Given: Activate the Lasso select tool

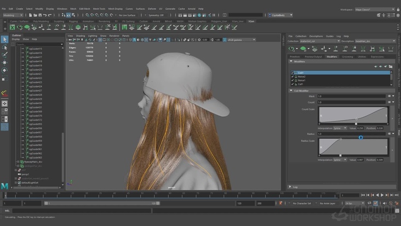Looking at the screenshot, I should [x=4, y=47].
